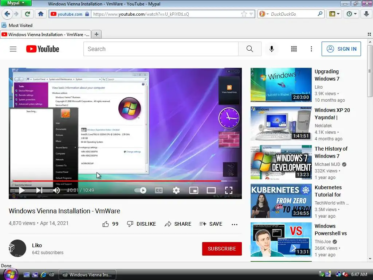Image resolution: width=373 pixels, height=280 pixels.
Task: Open the Most Visited bookmarks folder
Action: point(17,25)
